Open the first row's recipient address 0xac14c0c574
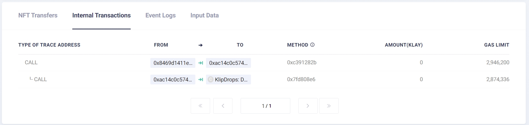529x125 pixels. [x=228, y=63]
